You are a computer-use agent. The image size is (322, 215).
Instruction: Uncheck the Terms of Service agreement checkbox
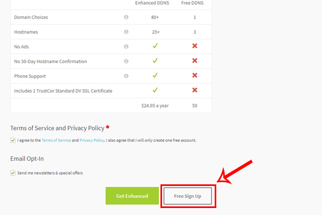pyautogui.click(x=13, y=140)
